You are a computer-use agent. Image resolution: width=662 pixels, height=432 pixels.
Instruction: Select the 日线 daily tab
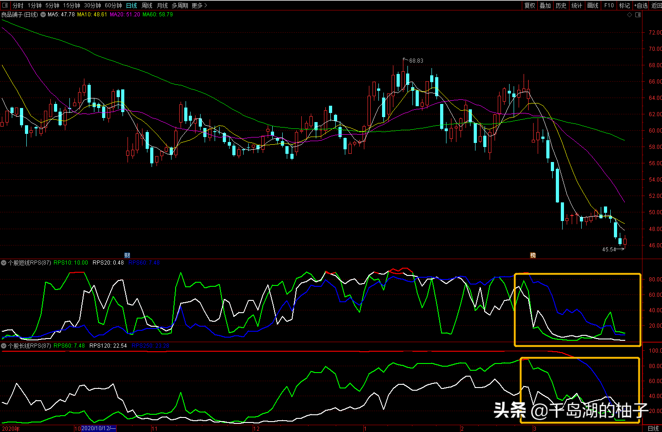pyautogui.click(x=132, y=5)
